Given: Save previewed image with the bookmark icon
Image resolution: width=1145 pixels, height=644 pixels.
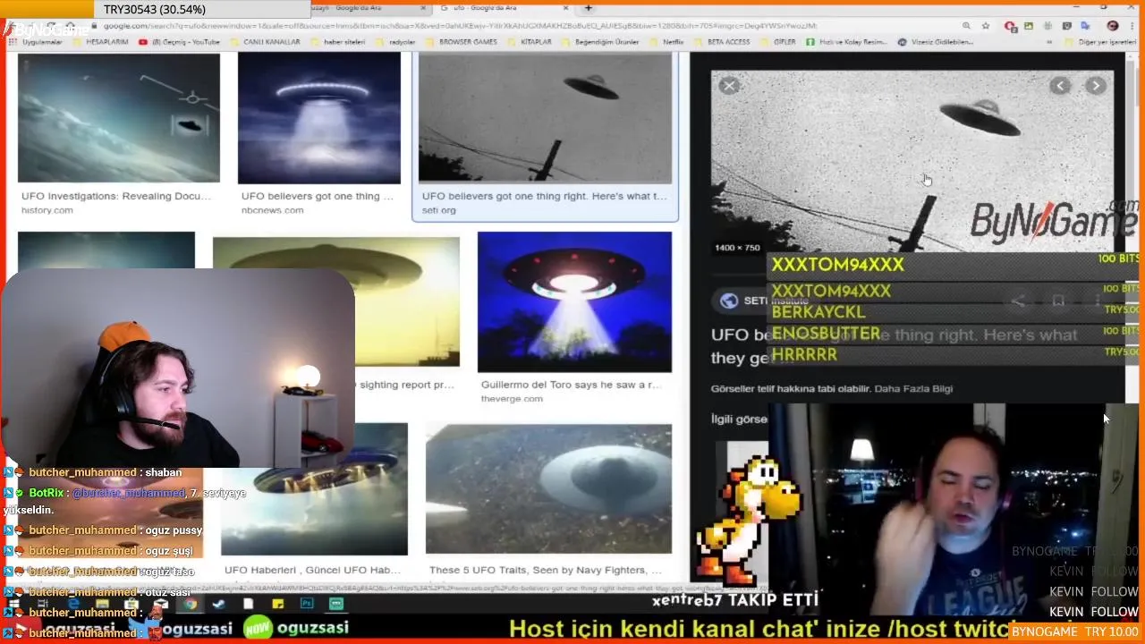Looking at the screenshot, I should (1058, 301).
